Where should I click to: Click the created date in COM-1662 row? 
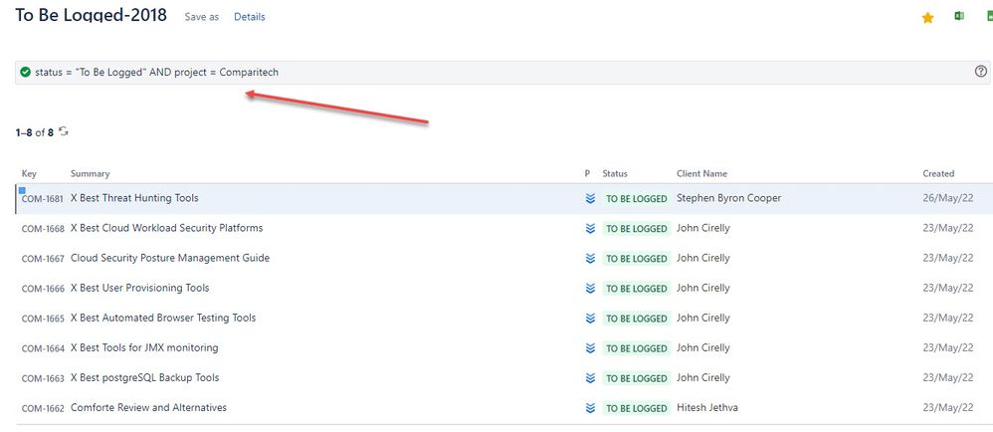[948, 407]
